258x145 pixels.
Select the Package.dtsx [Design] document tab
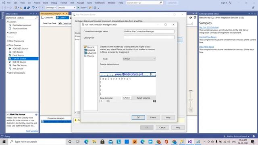[x=50, y=14]
